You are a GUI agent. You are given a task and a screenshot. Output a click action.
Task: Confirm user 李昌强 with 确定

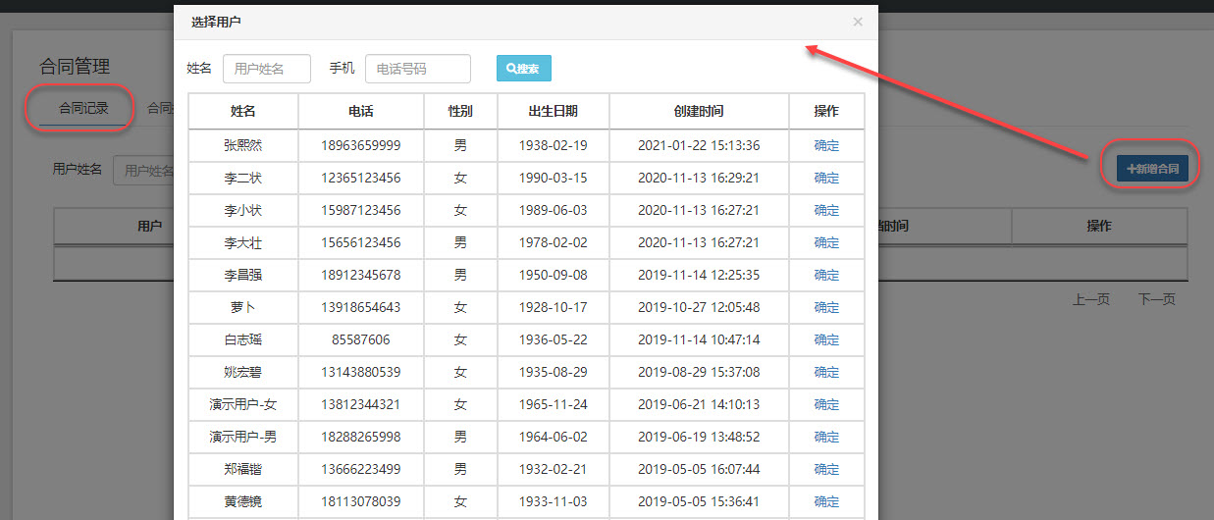(x=826, y=275)
